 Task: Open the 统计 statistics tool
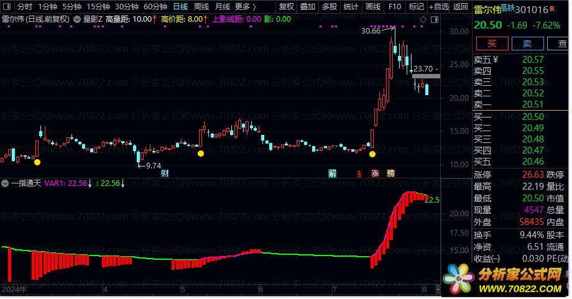coord(351,7)
